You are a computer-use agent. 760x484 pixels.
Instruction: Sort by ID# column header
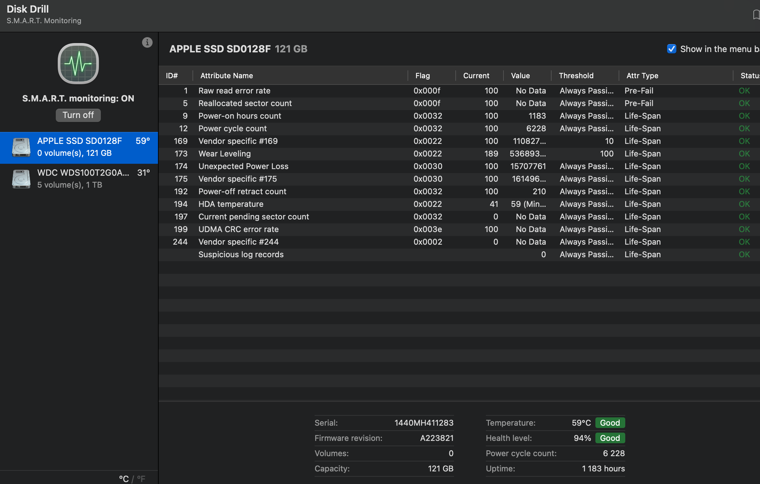pyautogui.click(x=172, y=76)
